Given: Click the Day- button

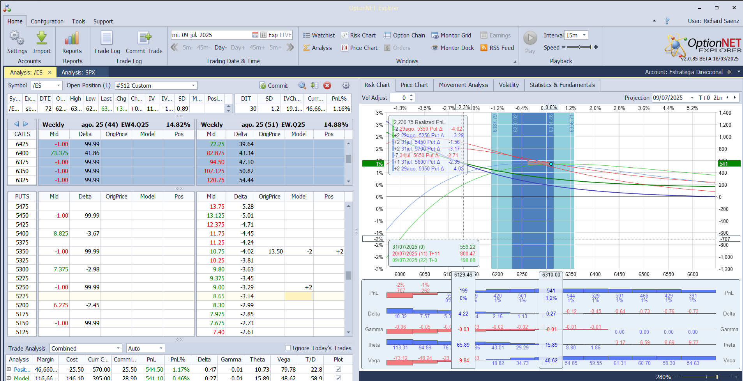Looking at the screenshot, I should click(221, 48).
